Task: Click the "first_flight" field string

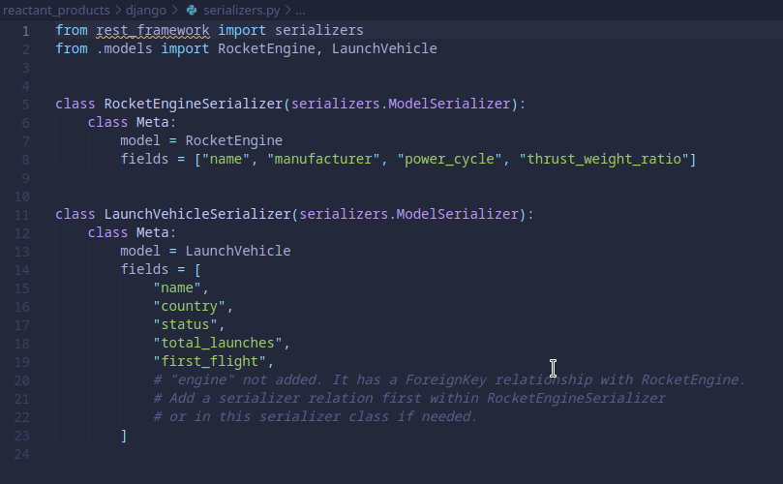Action: pyautogui.click(x=209, y=361)
